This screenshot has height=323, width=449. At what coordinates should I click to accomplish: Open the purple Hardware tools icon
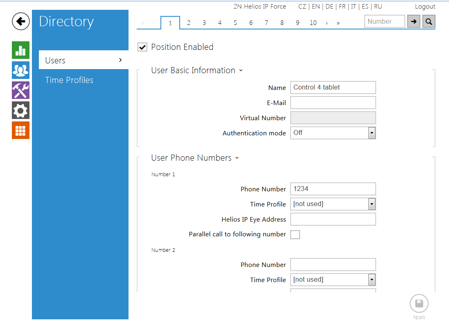20,90
